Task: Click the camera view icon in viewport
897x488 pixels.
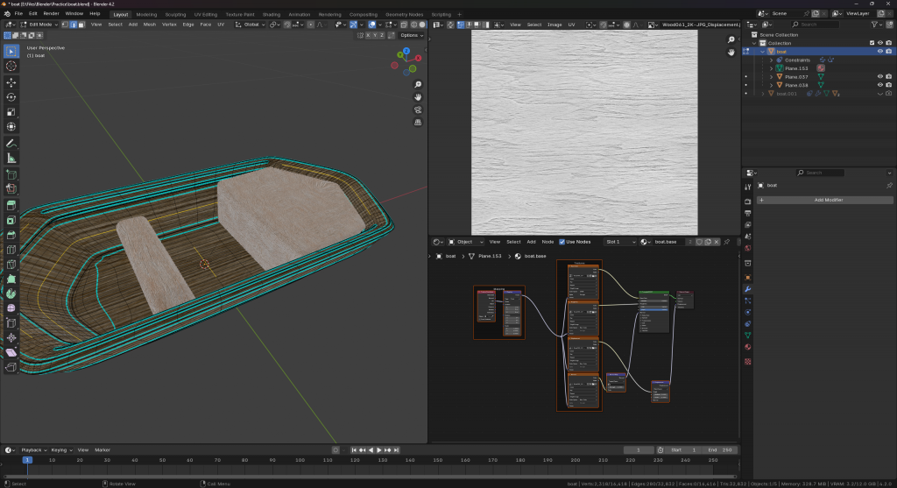Action: 419,110
